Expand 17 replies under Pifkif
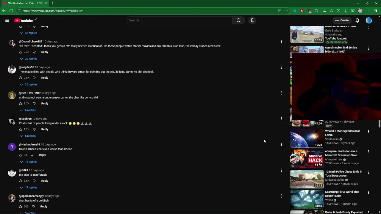Image resolution: width=381 pixels, height=214 pixels. point(28,188)
